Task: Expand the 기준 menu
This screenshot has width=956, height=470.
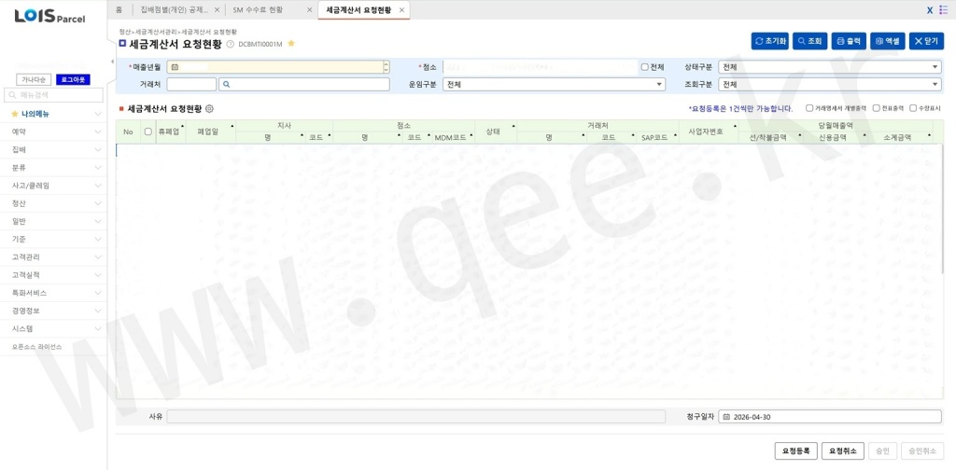Action: [53, 240]
